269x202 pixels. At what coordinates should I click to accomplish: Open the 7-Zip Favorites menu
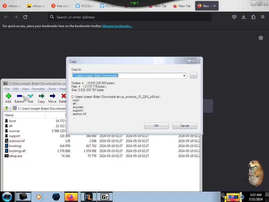pyautogui.click(x=38, y=89)
